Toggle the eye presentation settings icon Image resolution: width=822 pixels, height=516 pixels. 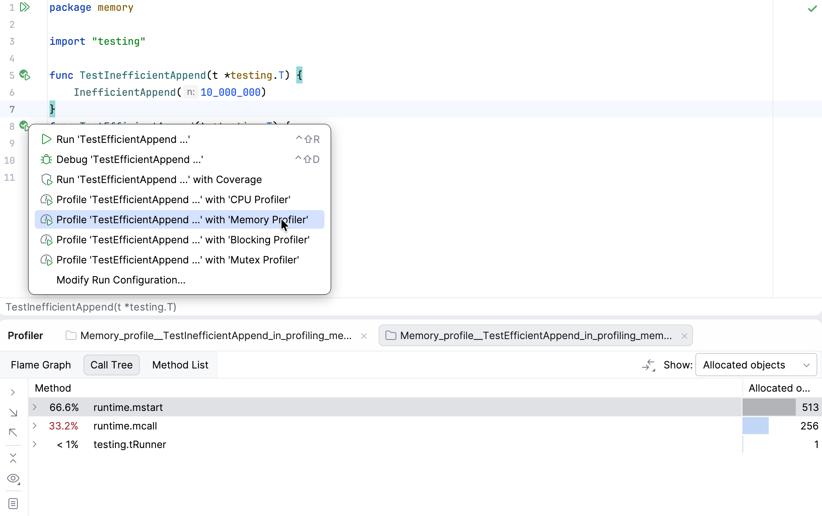click(x=13, y=479)
